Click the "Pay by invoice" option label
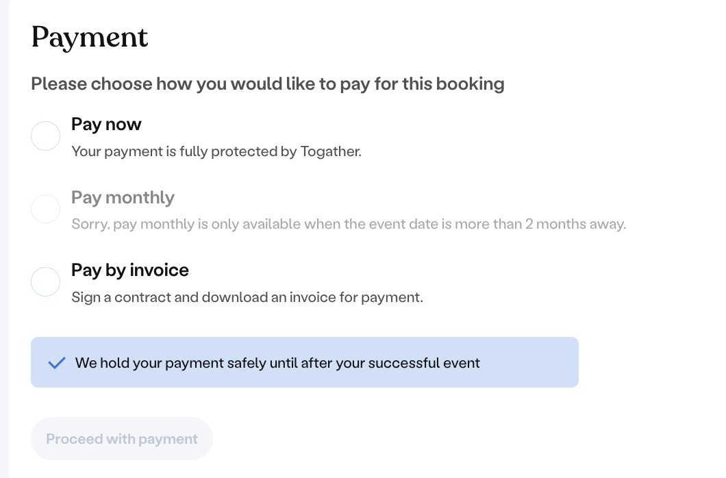 point(130,270)
